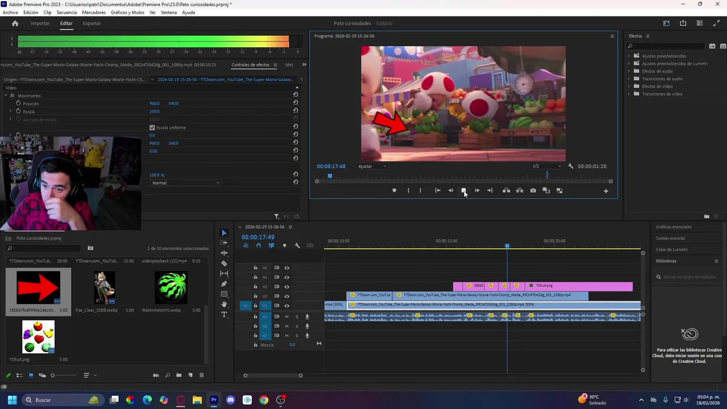The width and height of the screenshot is (727, 409).
Task: Step back one frame
Action: pos(451,191)
